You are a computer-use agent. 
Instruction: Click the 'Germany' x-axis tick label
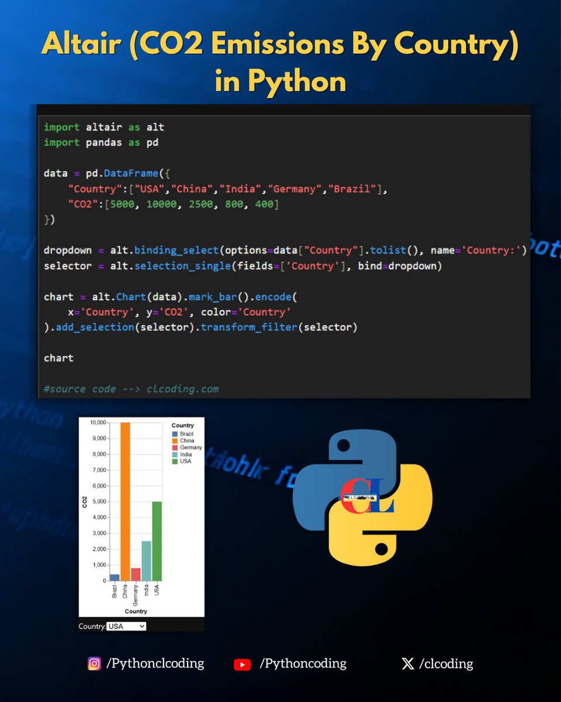pyautogui.click(x=136, y=594)
